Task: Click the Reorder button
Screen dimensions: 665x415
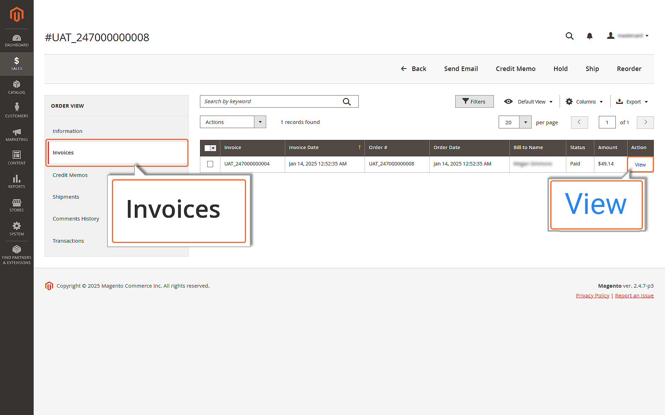Action: point(629,69)
